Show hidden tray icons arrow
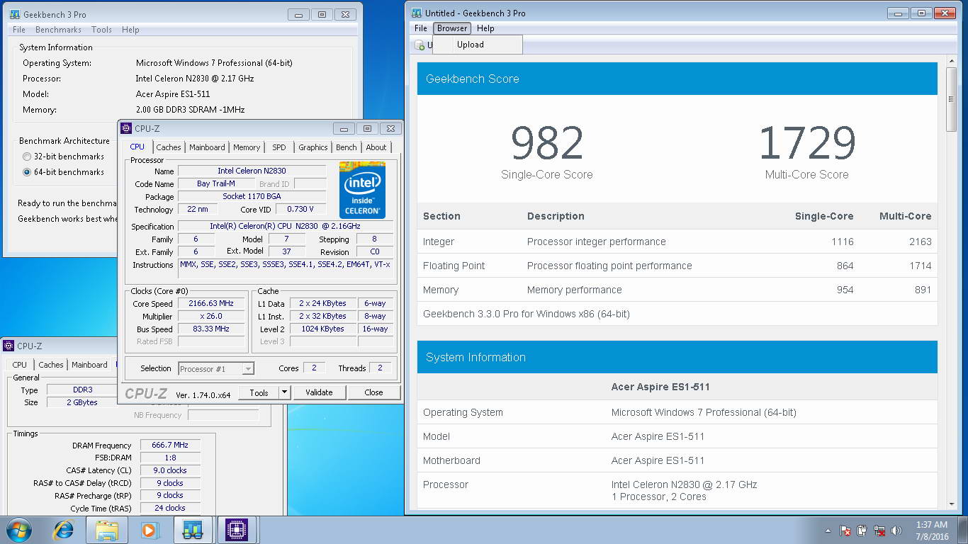The height and width of the screenshot is (544, 968). [x=828, y=531]
